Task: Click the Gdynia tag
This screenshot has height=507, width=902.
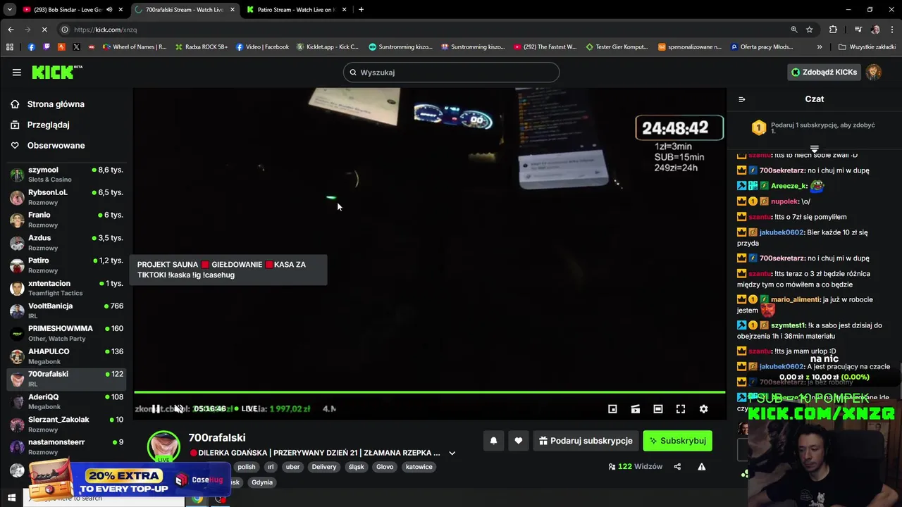Action: (262, 482)
